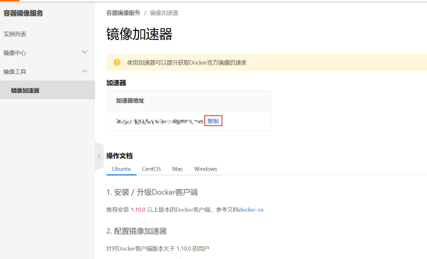Viewport: 427px width, 259px height.
Task: Select the Ubuntu tab
Action: coord(121,169)
